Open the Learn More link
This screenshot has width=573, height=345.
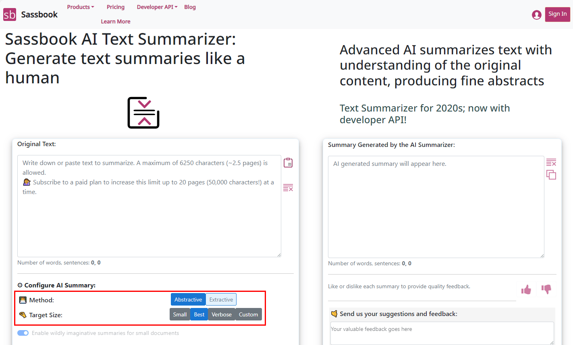[x=116, y=21]
